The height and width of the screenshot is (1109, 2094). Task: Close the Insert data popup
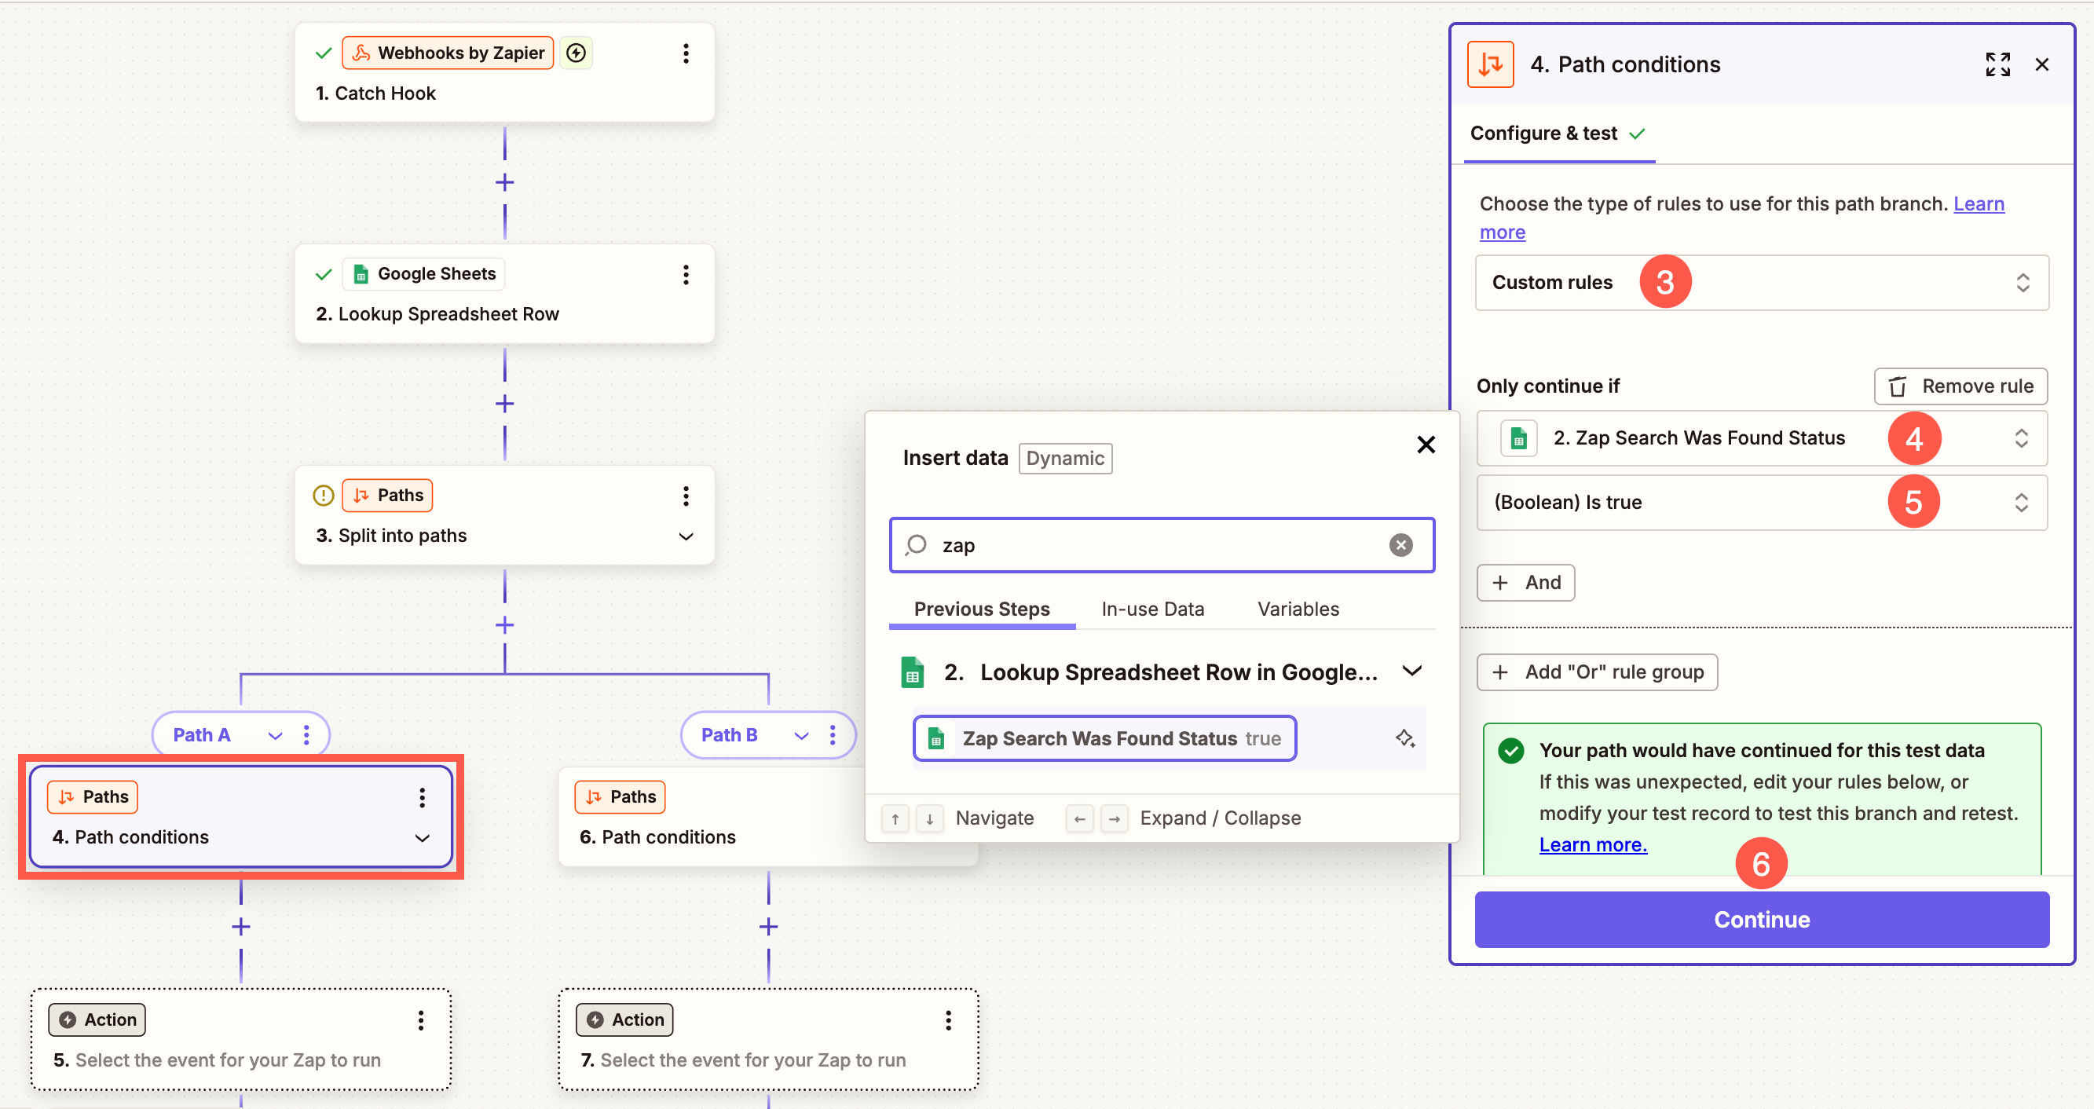(x=1426, y=445)
